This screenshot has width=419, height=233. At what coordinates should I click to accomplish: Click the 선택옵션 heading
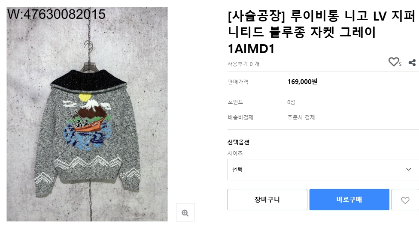pyautogui.click(x=238, y=142)
